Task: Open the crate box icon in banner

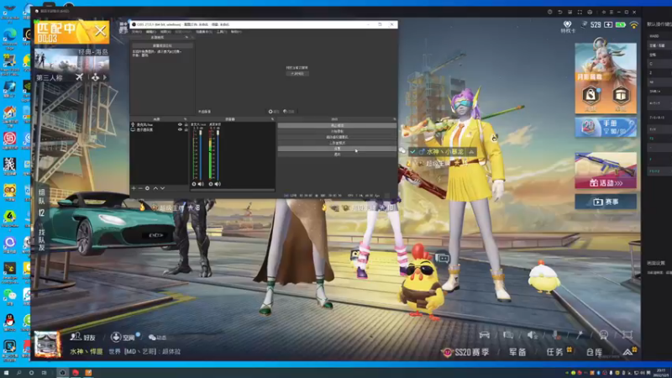Action: pos(621,96)
